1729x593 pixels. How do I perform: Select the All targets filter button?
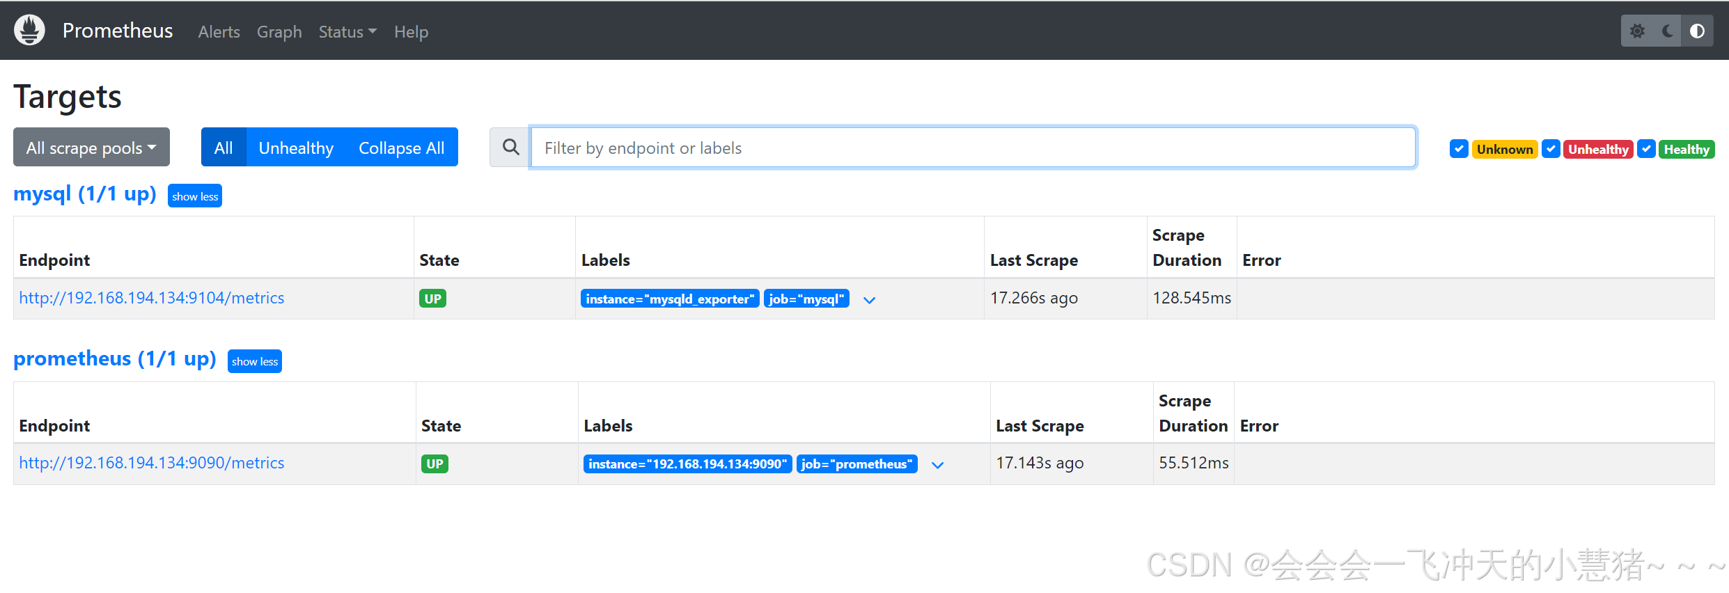[x=224, y=147]
